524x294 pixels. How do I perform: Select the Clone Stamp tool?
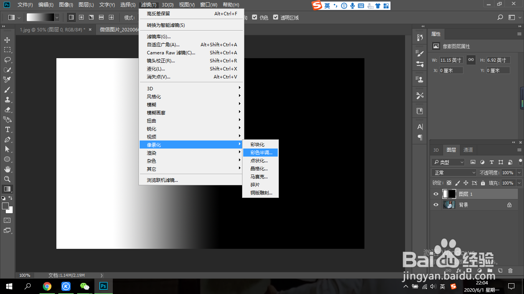tap(7, 100)
